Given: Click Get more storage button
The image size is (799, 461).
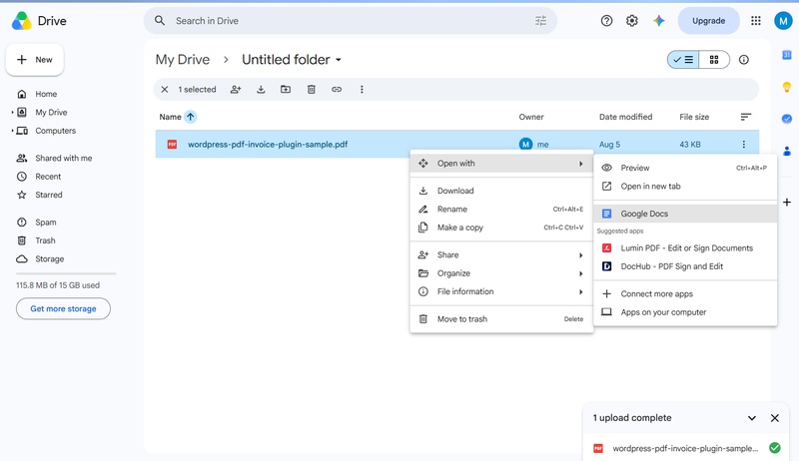Looking at the screenshot, I should [63, 309].
